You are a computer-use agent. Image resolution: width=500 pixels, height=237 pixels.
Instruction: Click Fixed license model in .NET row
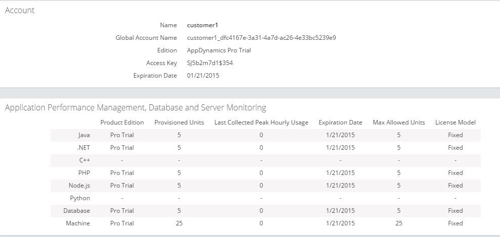(x=456, y=148)
